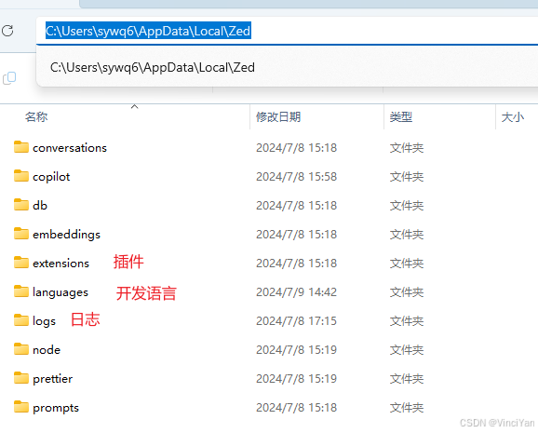This screenshot has height=433, width=538.
Task: Click the extensions folder name
Action: pyautogui.click(x=61, y=264)
